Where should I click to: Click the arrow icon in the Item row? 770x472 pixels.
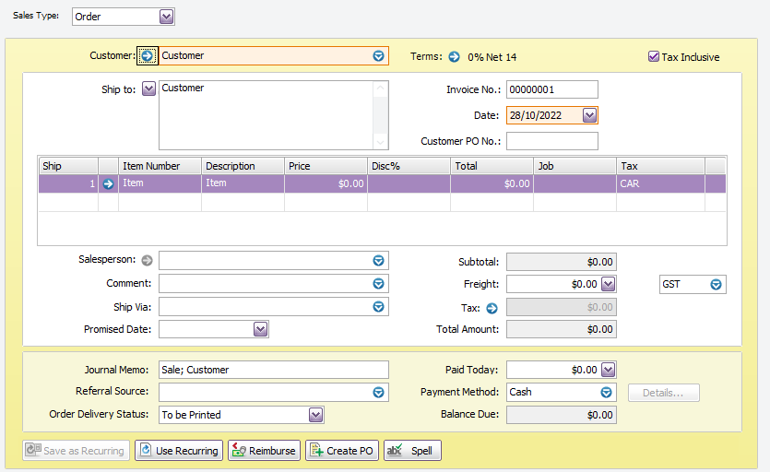coord(108,183)
